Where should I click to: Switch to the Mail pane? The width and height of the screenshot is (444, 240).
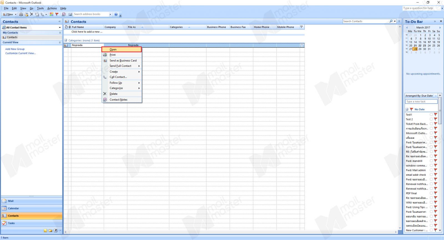[x=32, y=201]
